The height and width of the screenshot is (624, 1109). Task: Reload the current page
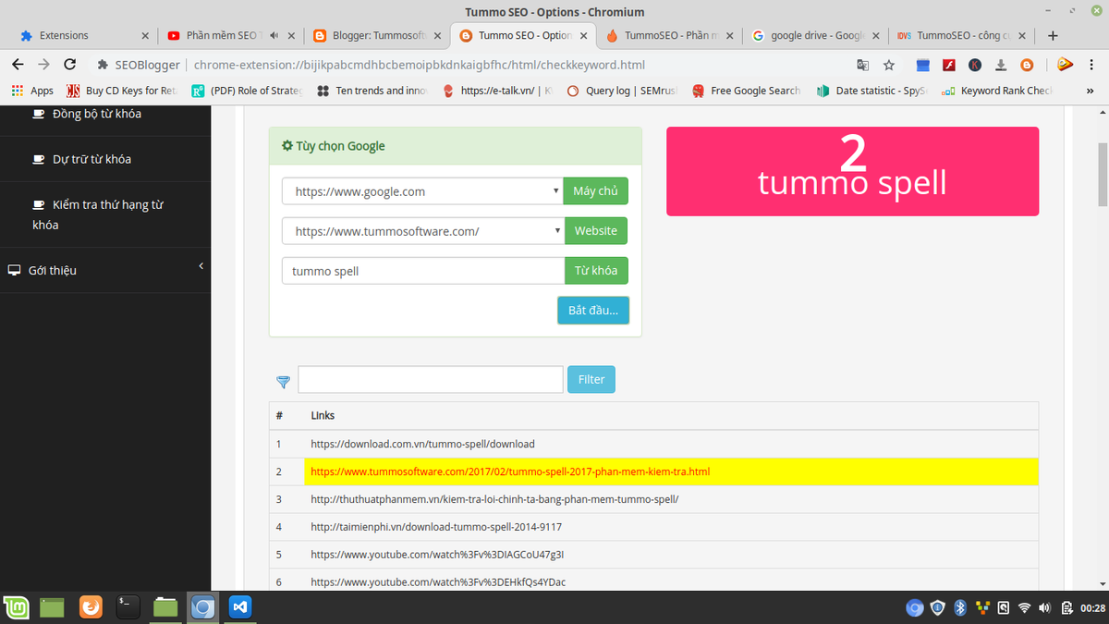(x=69, y=65)
